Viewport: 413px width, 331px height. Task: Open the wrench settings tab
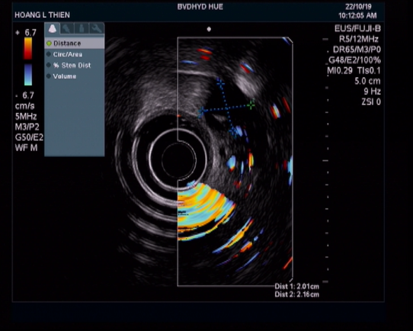(x=97, y=28)
